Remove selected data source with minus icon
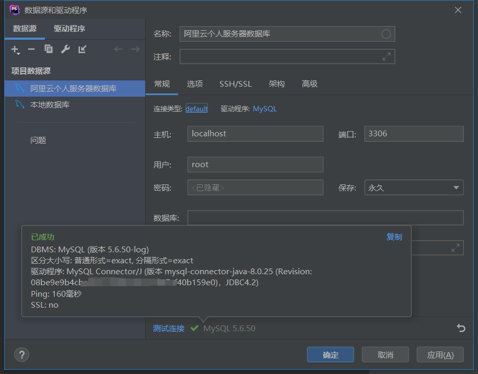 tap(31, 49)
